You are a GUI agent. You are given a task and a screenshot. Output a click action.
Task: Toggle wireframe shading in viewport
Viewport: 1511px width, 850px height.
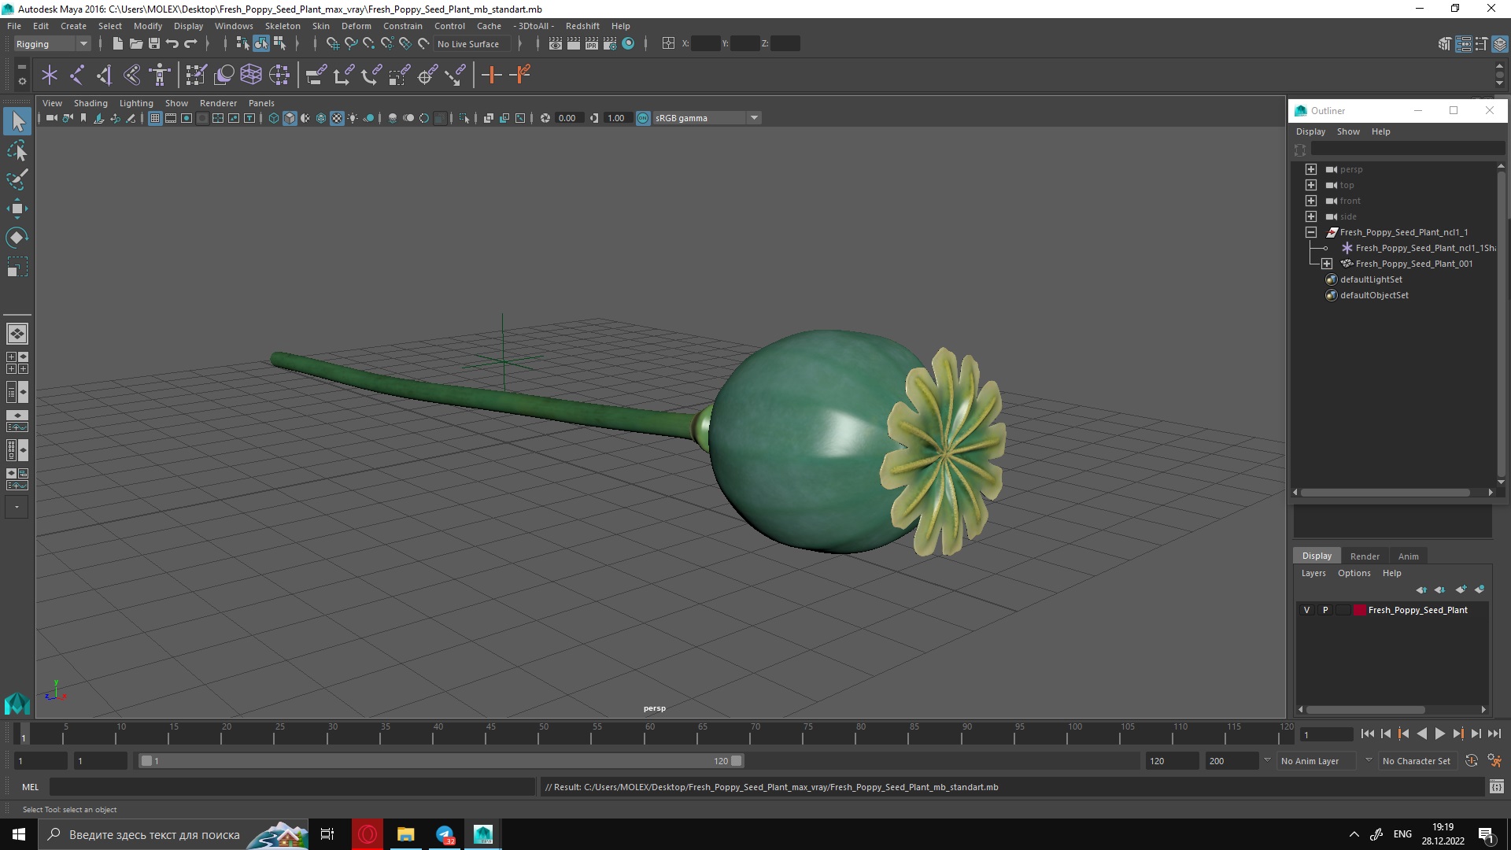pyautogui.click(x=274, y=119)
